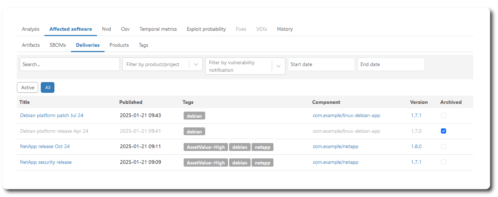Open Filter by vulnerability notification dropdown
Screen dimensions: 498x197
coord(278,66)
